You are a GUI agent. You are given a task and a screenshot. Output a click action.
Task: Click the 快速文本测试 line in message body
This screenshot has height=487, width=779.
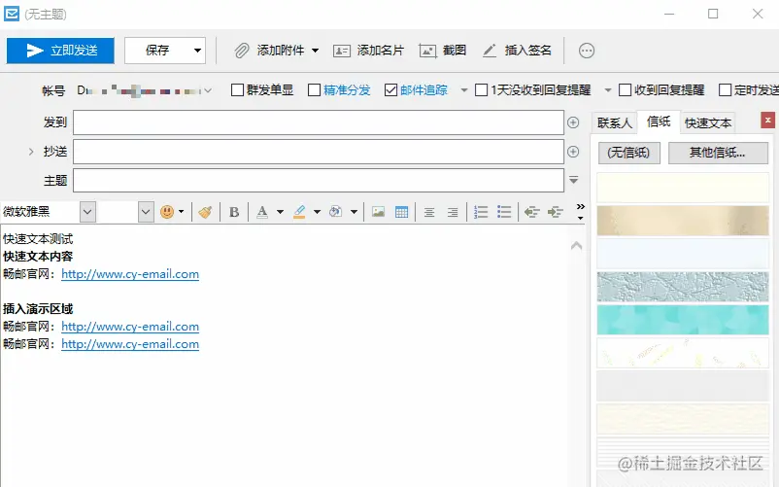[38, 239]
